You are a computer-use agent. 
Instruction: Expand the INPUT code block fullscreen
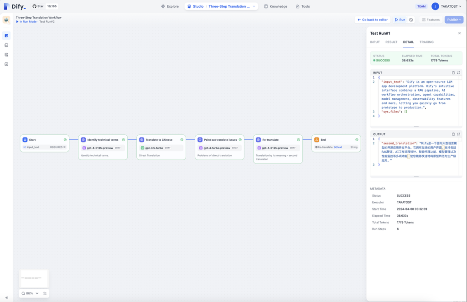pos(459,72)
